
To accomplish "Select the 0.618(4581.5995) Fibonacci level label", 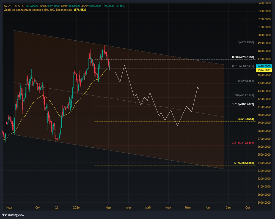I will [243, 66].
